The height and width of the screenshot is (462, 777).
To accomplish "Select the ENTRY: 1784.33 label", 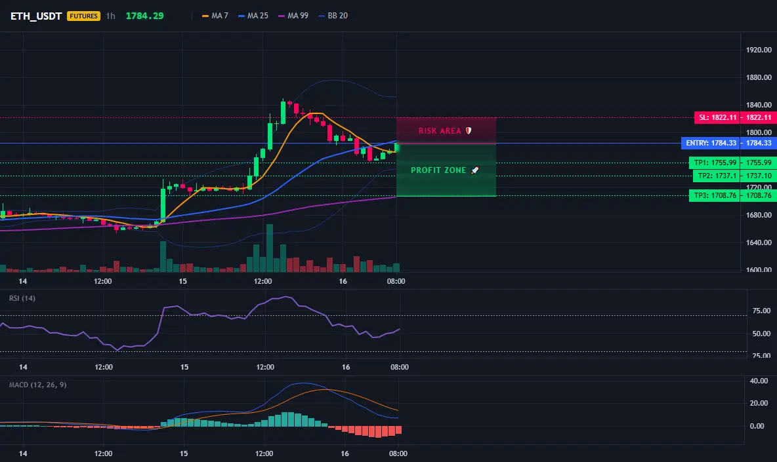I will click(711, 143).
